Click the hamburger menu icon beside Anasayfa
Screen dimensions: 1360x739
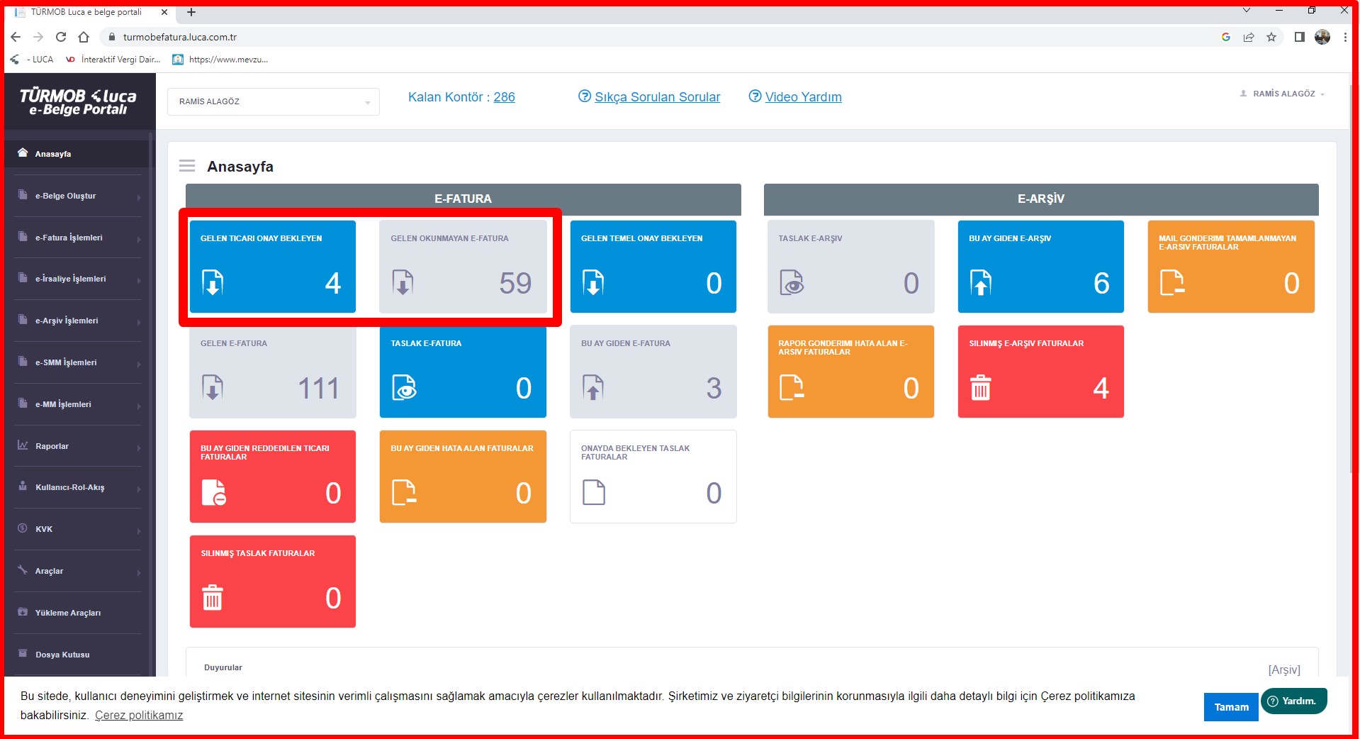187,166
